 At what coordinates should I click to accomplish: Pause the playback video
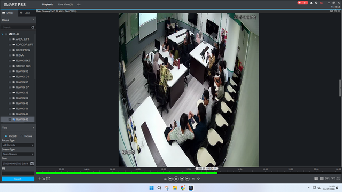pos(176,179)
